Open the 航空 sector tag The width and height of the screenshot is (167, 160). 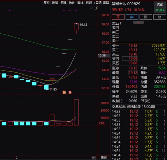coord(160,4)
